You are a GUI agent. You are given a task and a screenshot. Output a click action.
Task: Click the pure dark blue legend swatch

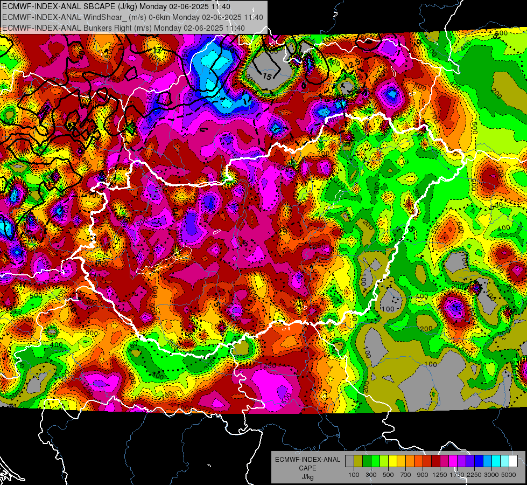point(479,461)
